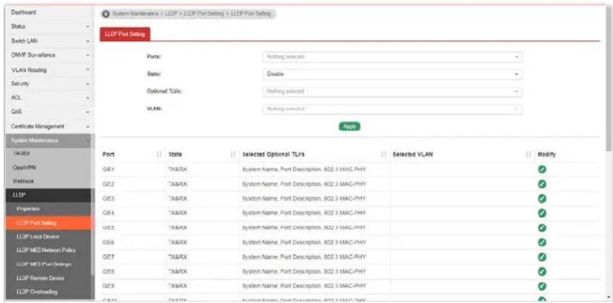This screenshot has width=613, height=303.
Task: Click the GE5 port cell
Action: 108,227
